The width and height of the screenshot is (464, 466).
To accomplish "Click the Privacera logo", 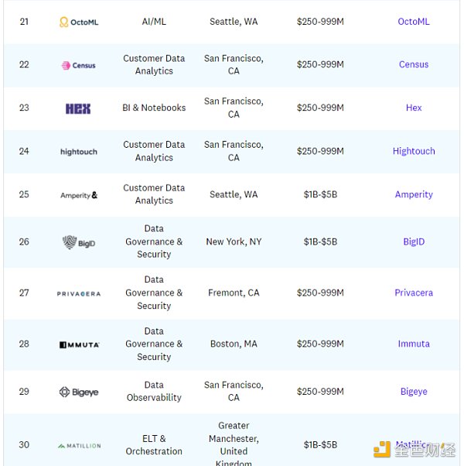I will tap(79, 293).
